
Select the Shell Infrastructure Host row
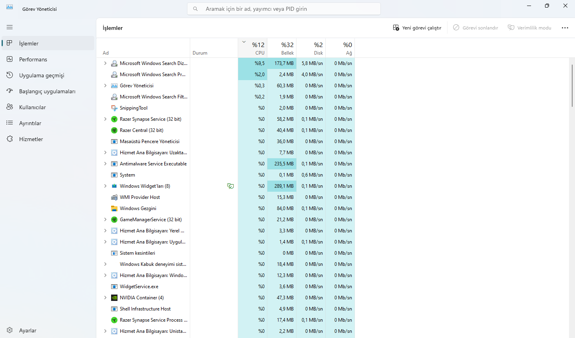tap(226, 309)
